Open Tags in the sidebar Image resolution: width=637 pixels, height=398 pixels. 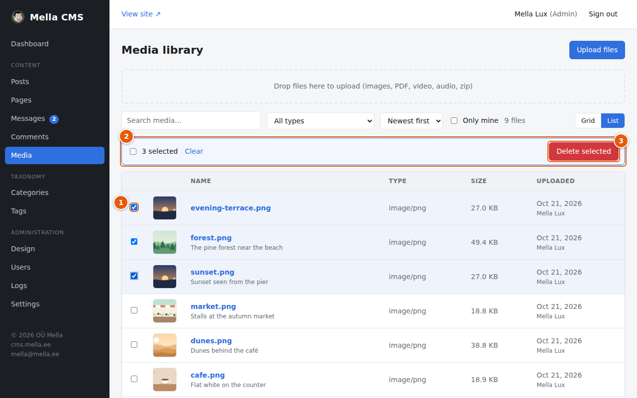55,211
